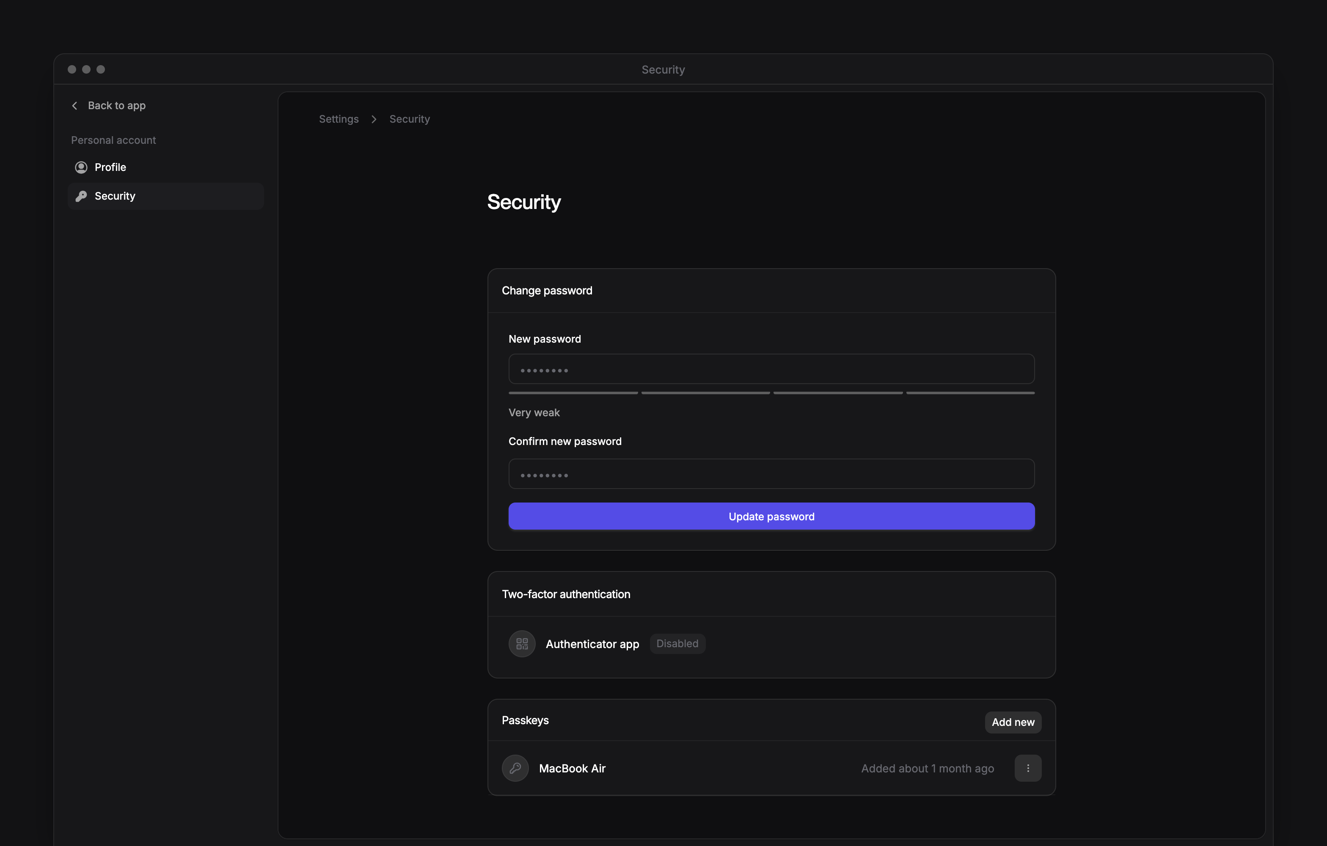
Task: Click the Security breadcrumb item
Action: [410, 119]
